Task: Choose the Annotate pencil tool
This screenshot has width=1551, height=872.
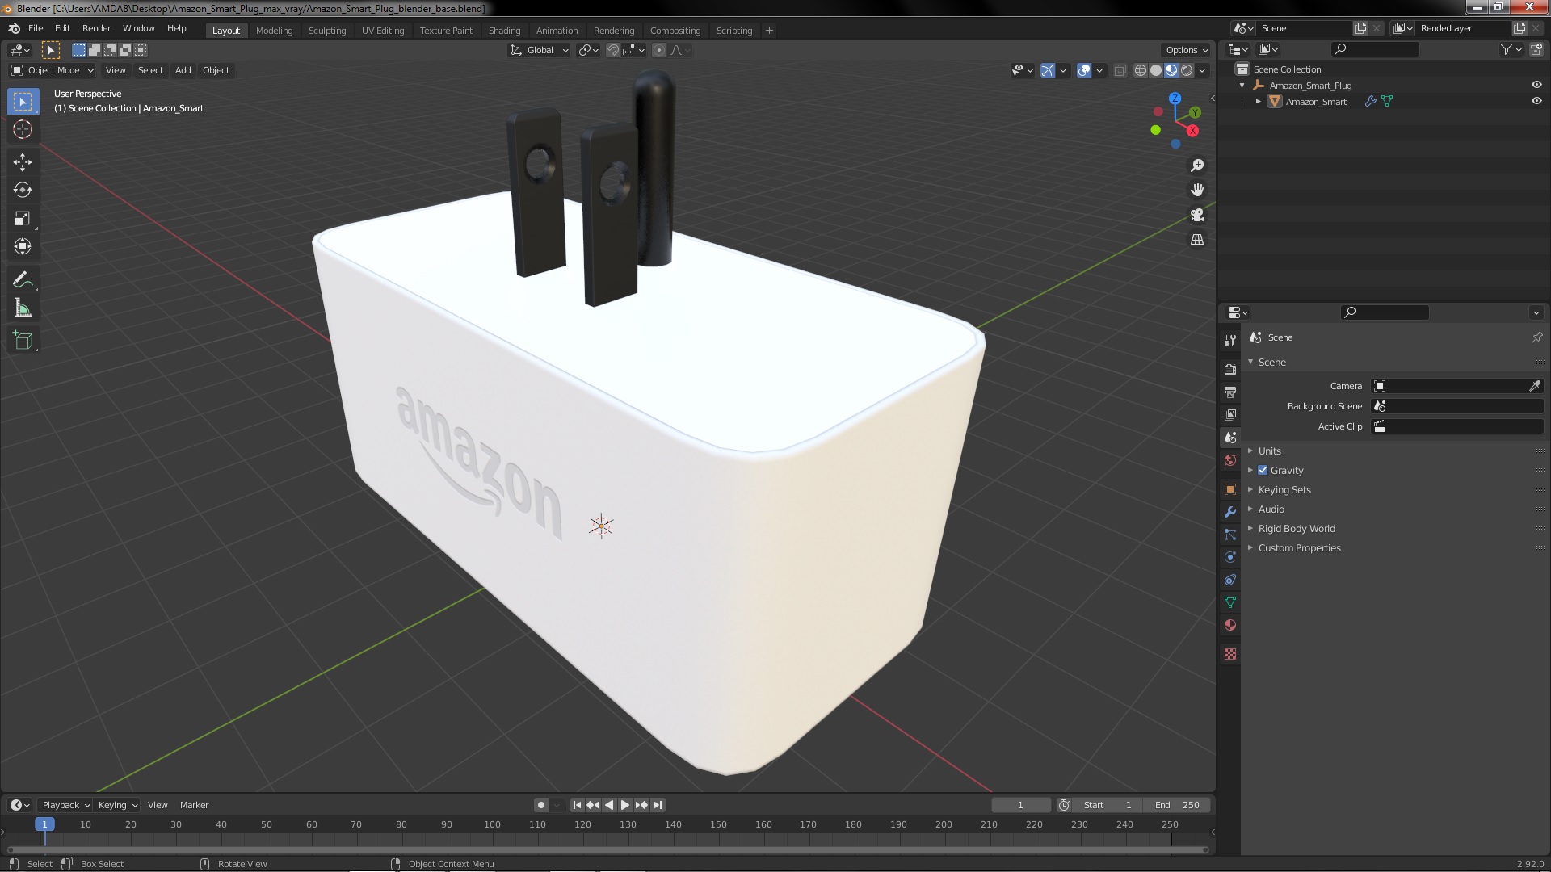Action: [23, 280]
